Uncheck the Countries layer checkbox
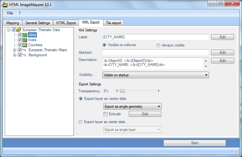The image size is (242, 157). click(20, 45)
